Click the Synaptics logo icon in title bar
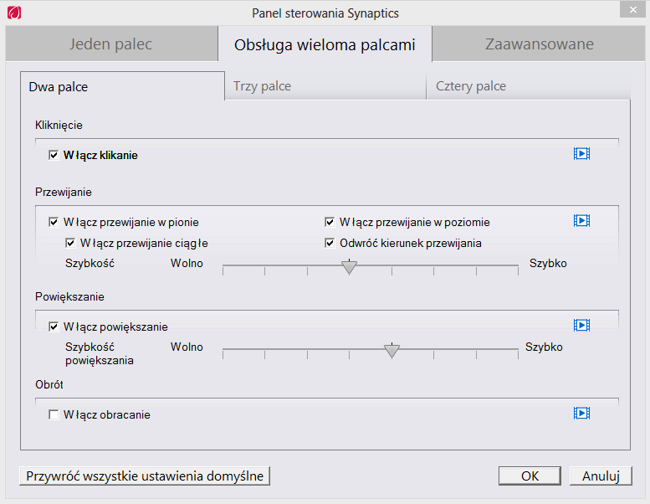This screenshot has height=504, width=650. coord(14,13)
